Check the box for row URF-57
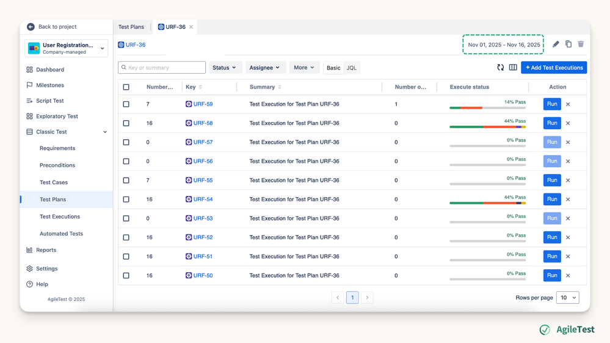 click(126, 142)
